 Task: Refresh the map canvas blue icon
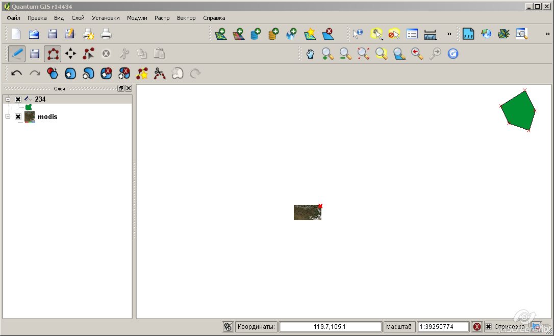453,54
